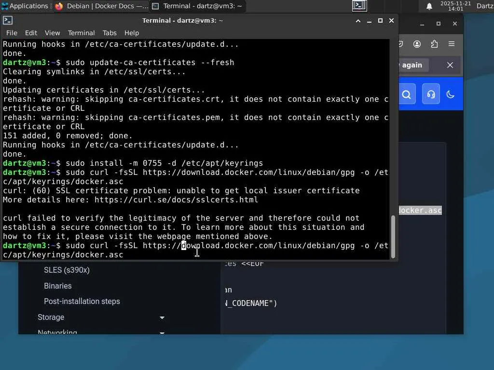
Task: Click the 'sudo update-ca-certificates --fresh' command text
Action: [150, 63]
